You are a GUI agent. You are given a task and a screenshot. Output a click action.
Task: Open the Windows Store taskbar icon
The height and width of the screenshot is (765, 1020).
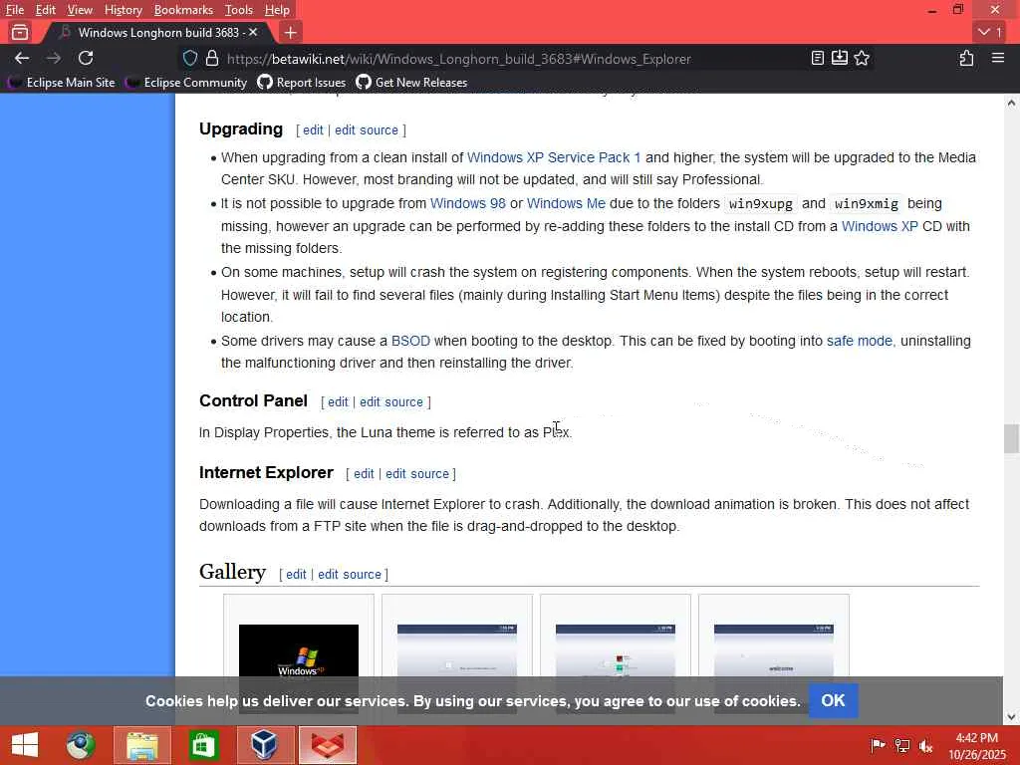click(203, 745)
